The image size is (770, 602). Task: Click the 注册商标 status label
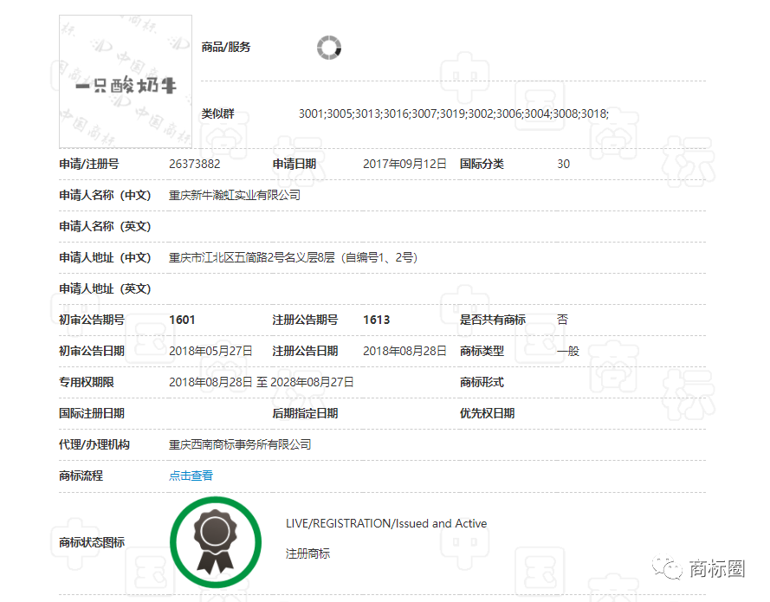tap(307, 553)
